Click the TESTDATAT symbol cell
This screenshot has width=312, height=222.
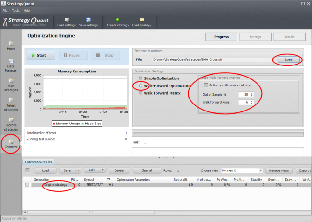tap(95, 185)
